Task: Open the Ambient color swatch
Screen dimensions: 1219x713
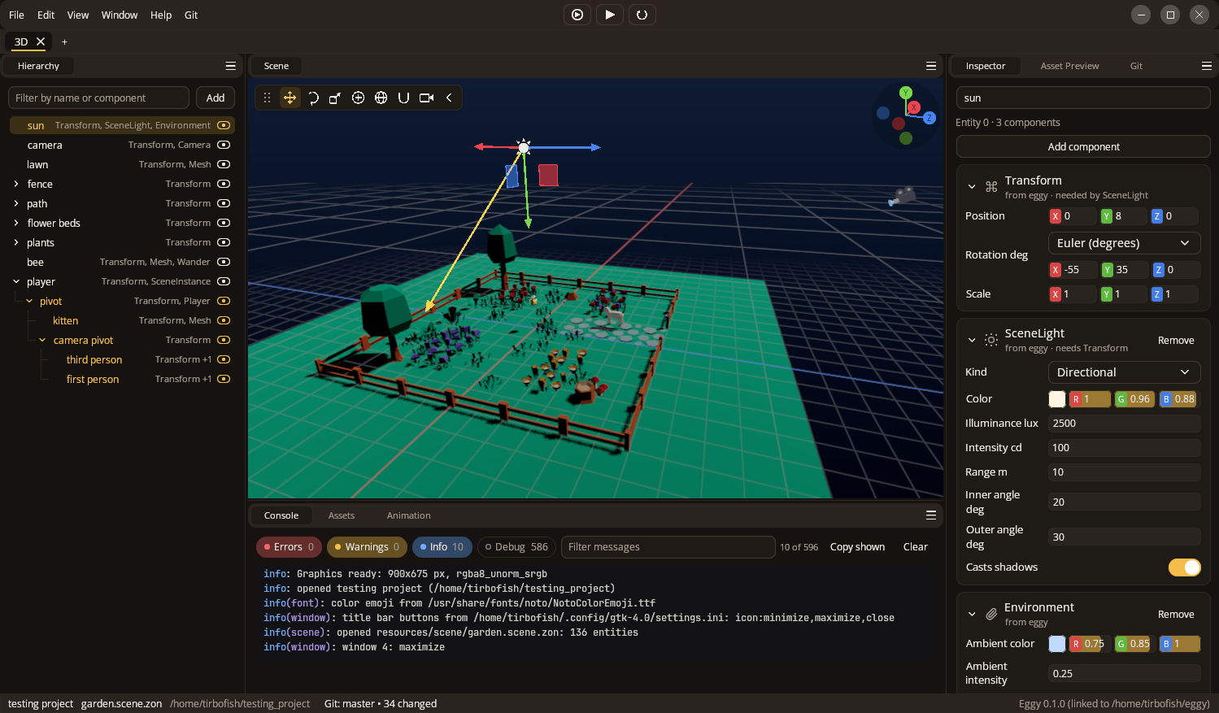Action: point(1057,644)
